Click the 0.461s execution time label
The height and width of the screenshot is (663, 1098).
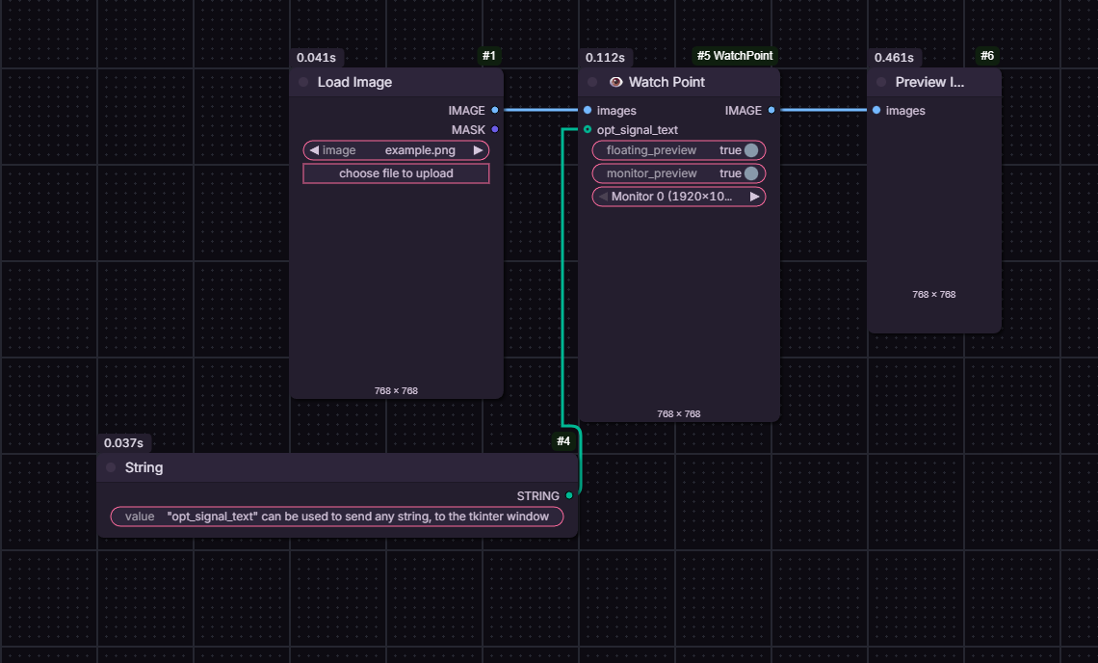(894, 58)
